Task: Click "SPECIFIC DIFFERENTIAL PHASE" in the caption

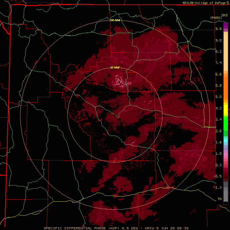Action: pos(75,228)
